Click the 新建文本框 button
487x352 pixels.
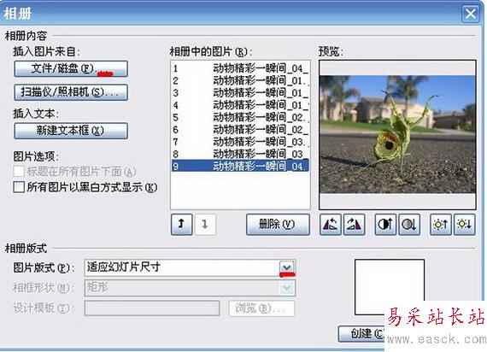coord(71,131)
